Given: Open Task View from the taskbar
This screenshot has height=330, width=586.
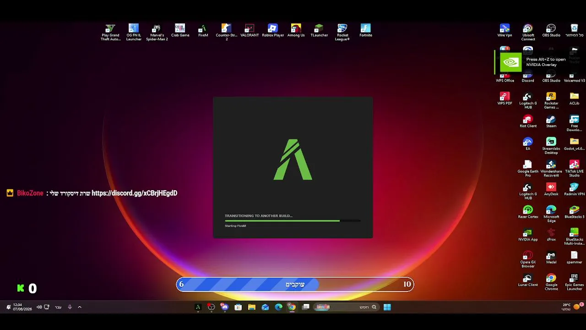Looking at the screenshot, I should coord(305,307).
